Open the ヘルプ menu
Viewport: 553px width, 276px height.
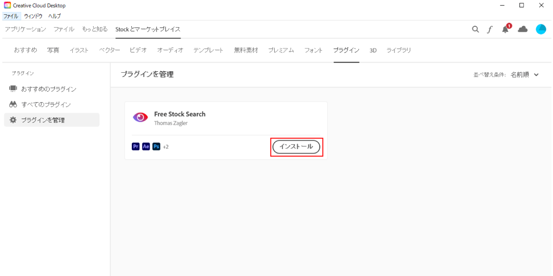click(54, 16)
